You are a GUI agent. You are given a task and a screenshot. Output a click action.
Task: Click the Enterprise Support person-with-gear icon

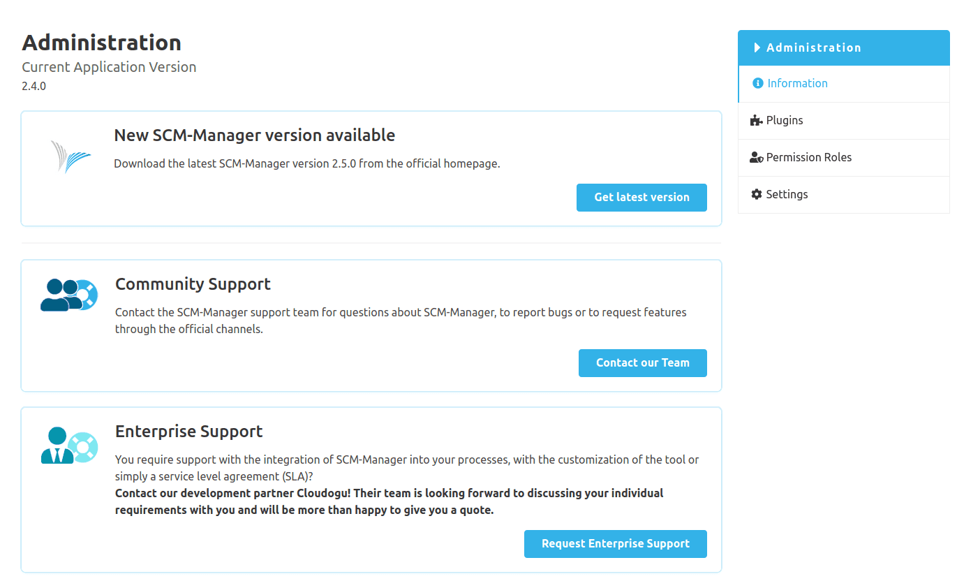[69, 445]
